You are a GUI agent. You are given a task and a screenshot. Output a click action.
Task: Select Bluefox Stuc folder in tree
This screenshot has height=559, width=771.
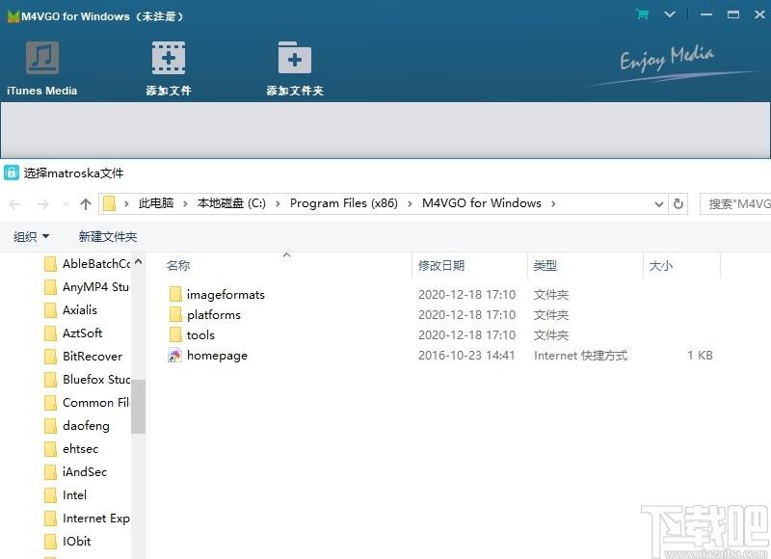tap(88, 380)
